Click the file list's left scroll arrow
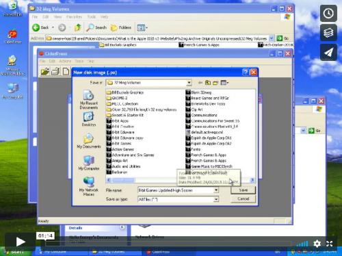 pyautogui.click(x=109, y=180)
